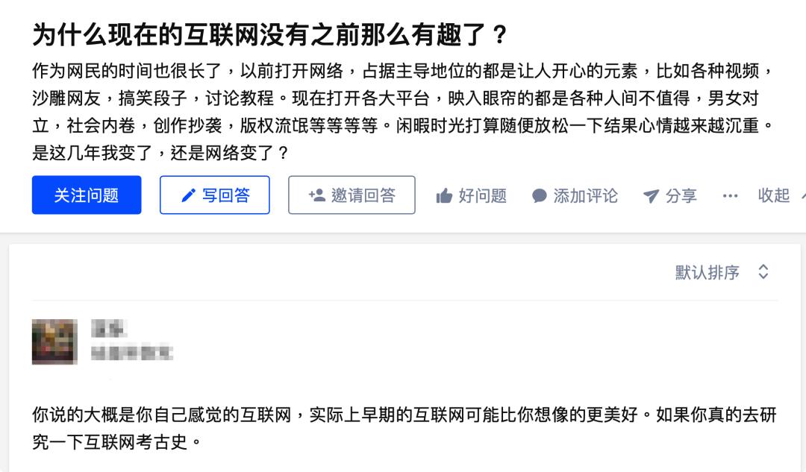Screen dimensions: 806x472
Task: Click 邀请回答 to invite others
Action: click(352, 195)
